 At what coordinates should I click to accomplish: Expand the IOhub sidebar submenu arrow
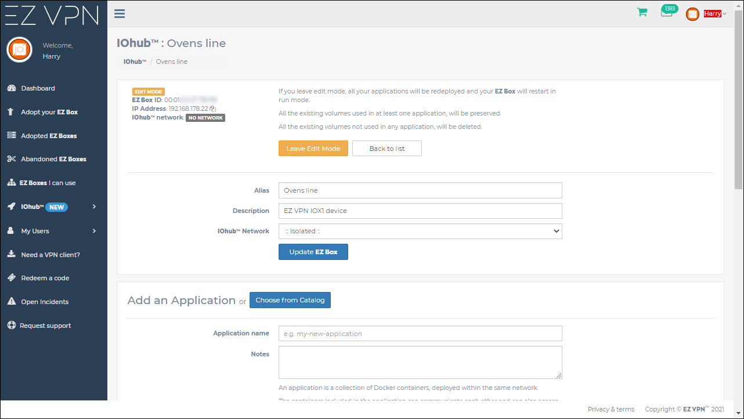(94, 207)
